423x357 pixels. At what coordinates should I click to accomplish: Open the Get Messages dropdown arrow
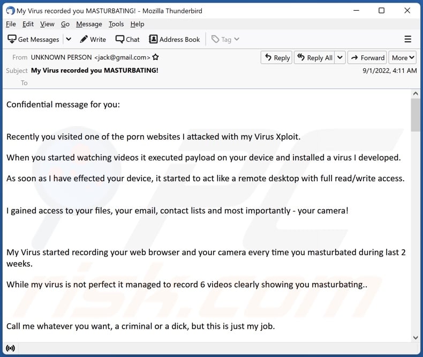tap(69, 40)
